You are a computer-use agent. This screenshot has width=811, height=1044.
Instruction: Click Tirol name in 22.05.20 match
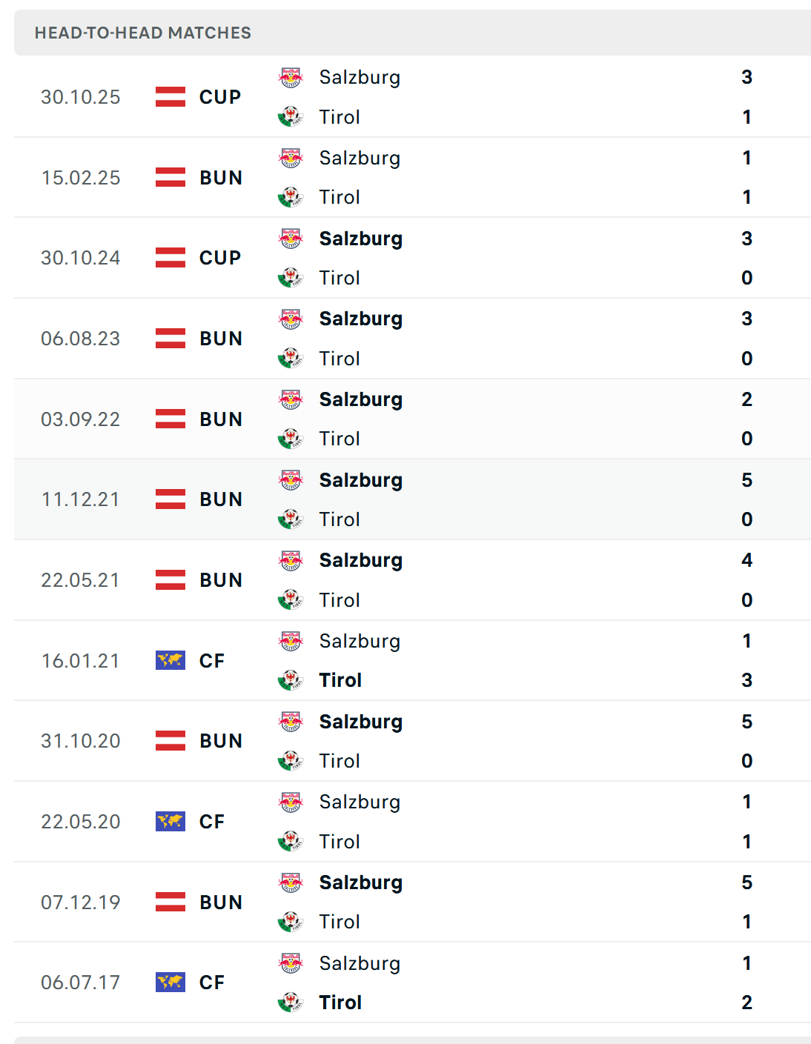[340, 842]
